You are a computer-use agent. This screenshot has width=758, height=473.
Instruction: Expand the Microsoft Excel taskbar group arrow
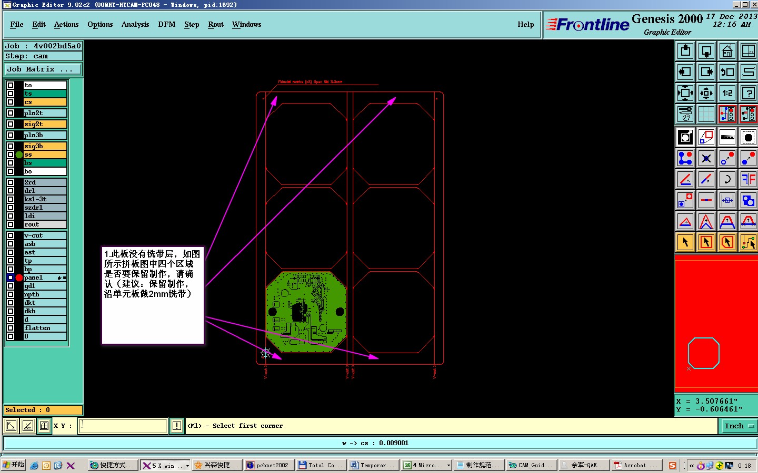(448, 466)
